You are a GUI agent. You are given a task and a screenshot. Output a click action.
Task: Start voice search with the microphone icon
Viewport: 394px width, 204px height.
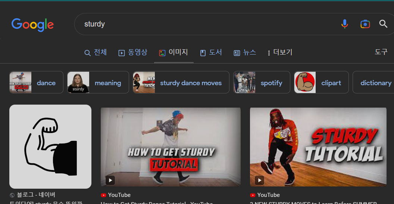click(x=344, y=24)
